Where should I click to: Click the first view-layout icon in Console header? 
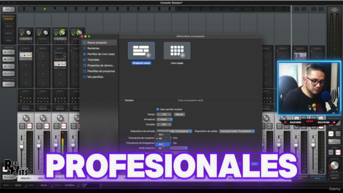coord(296,9)
